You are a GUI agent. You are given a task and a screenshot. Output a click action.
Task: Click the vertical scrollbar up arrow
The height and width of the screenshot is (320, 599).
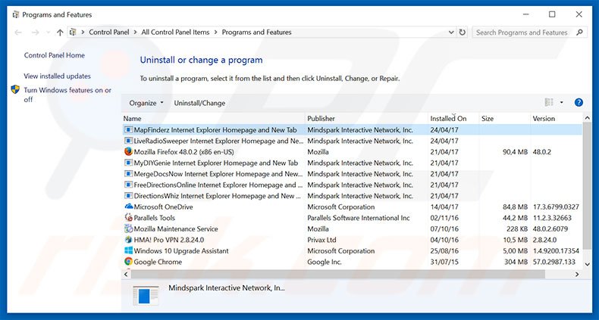[x=587, y=119]
